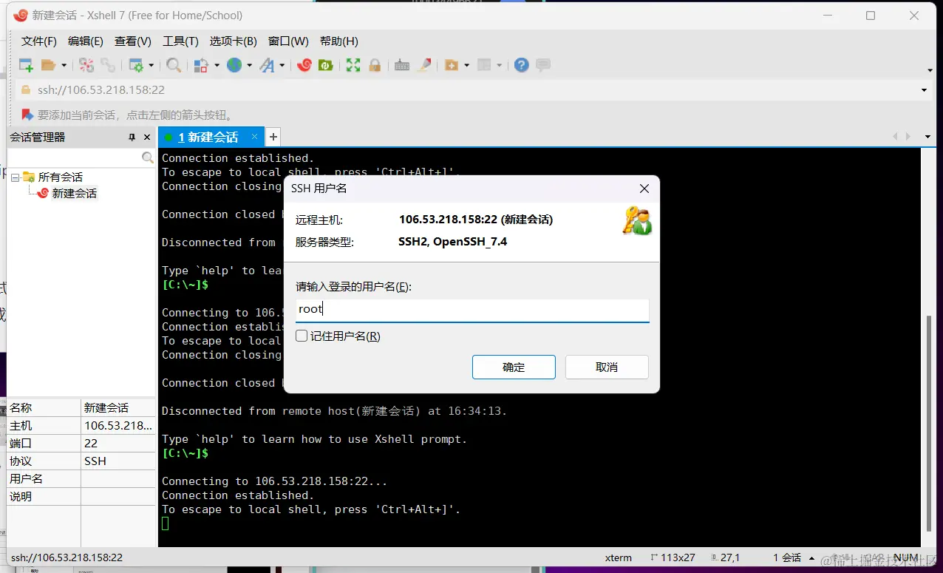Click the 27,1 cursor position indicator
The width and height of the screenshot is (943, 573).
point(725,558)
